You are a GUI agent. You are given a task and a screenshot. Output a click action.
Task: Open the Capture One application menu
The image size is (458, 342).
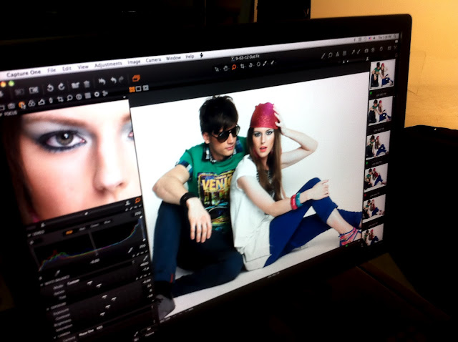pyautogui.click(x=24, y=74)
